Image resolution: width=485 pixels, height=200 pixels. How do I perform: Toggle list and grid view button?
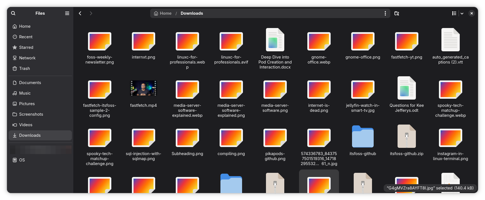pyautogui.click(x=454, y=13)
